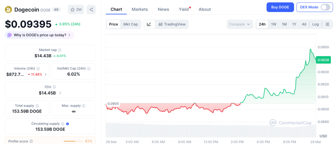The image size is (336, 144).
Task: Click the Market cap info icon
Action: (x=60, y=50)
